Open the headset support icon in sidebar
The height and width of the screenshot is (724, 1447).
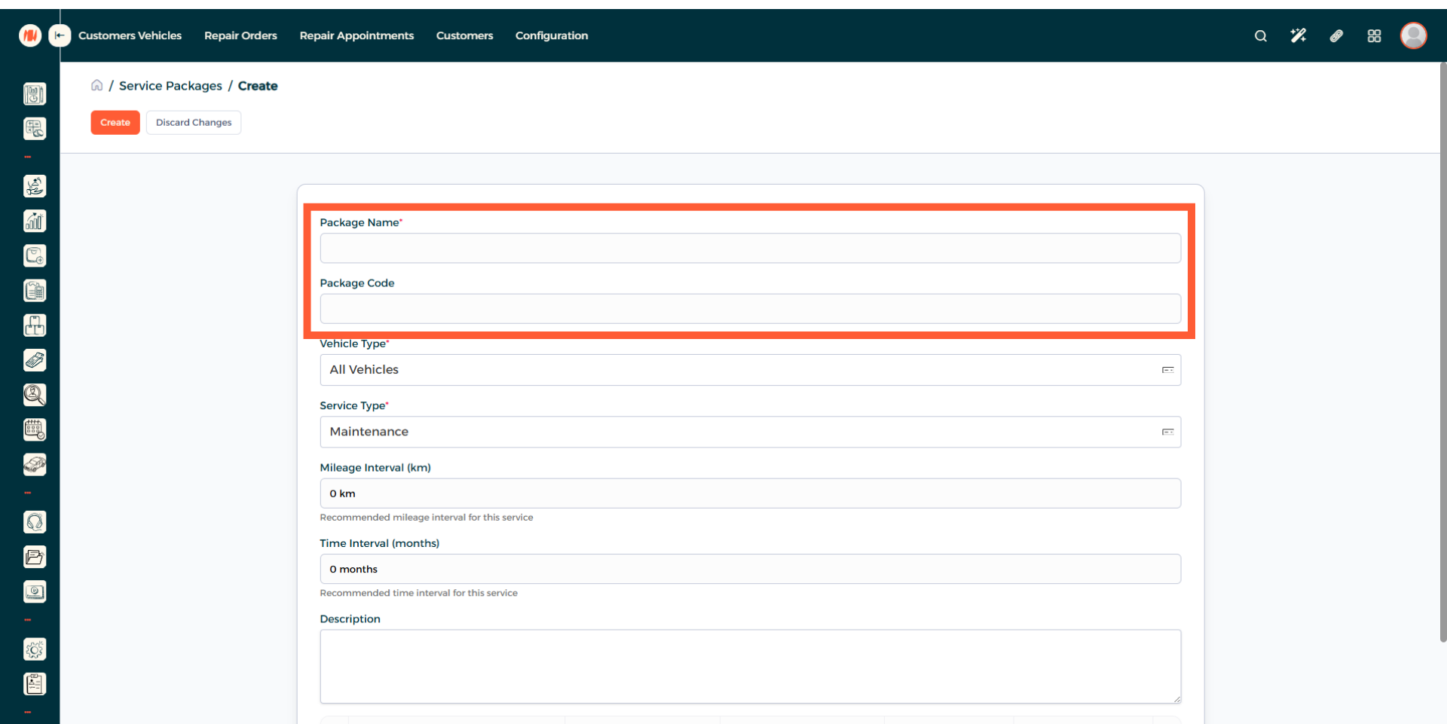coord(35,522)
